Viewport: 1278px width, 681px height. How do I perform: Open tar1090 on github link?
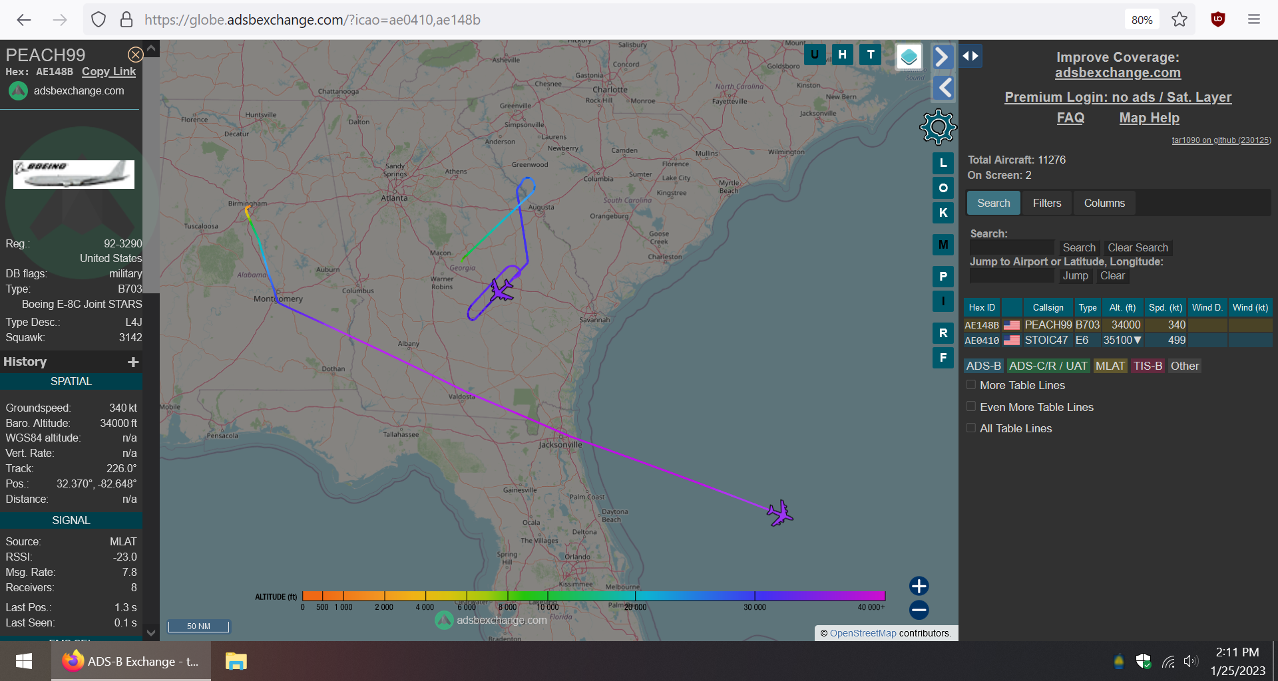click(x=1221, y=140)
